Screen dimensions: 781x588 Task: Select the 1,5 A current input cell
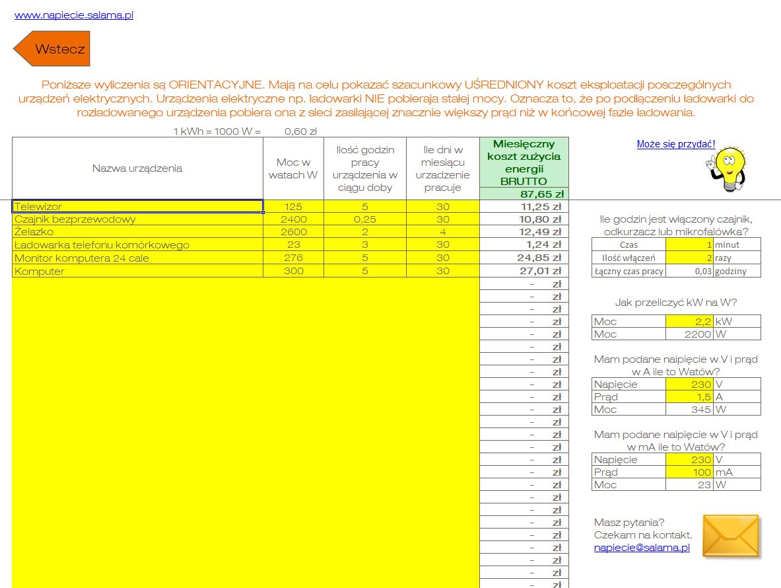click(689, 396)
